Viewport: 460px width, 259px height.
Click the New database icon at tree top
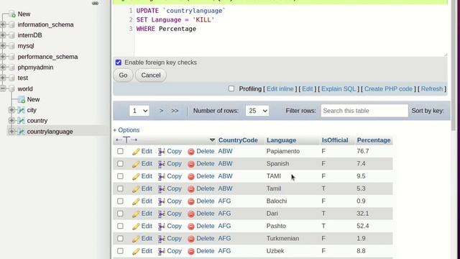coord(12,14)
